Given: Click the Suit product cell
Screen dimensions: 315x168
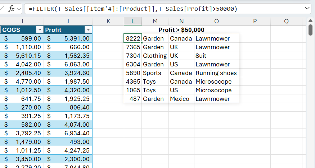Looking at the screenshot, I should [216, 56].
